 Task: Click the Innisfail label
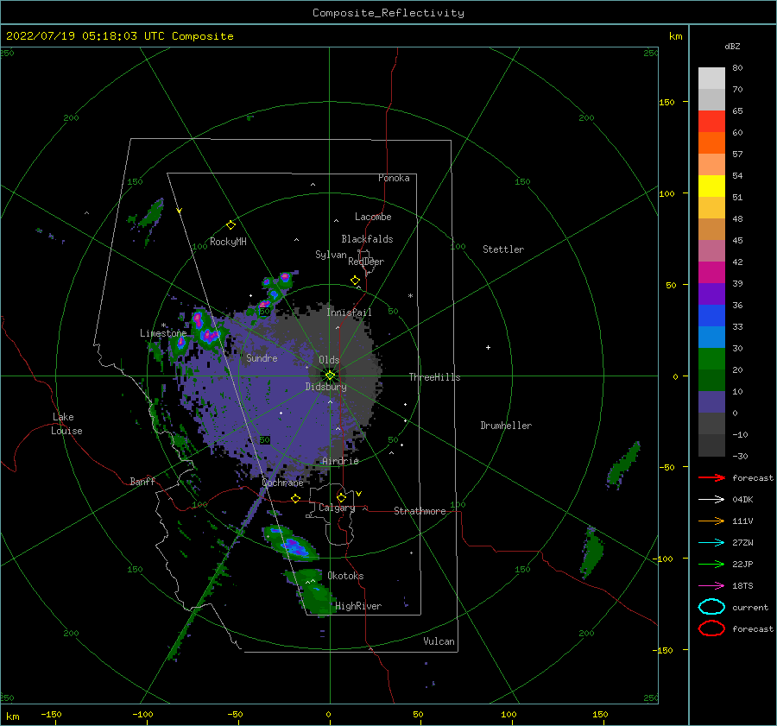tap(349, 312)
